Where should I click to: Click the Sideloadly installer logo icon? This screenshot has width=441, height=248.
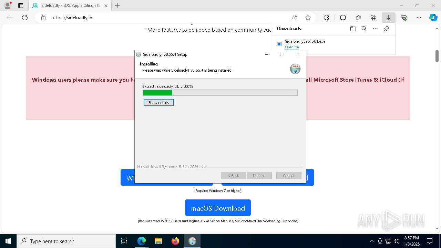pos(295,69)
